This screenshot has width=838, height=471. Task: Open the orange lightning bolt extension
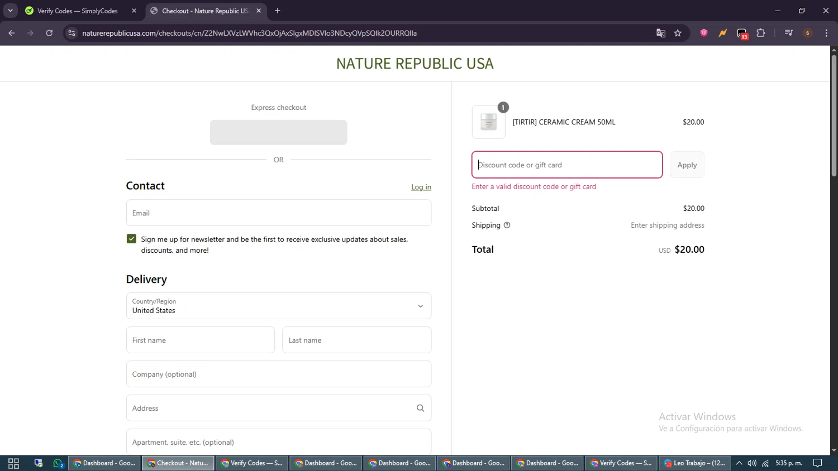pos(723,33)
